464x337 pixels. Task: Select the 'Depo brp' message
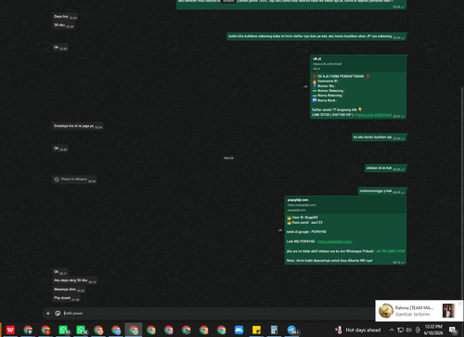65,17
